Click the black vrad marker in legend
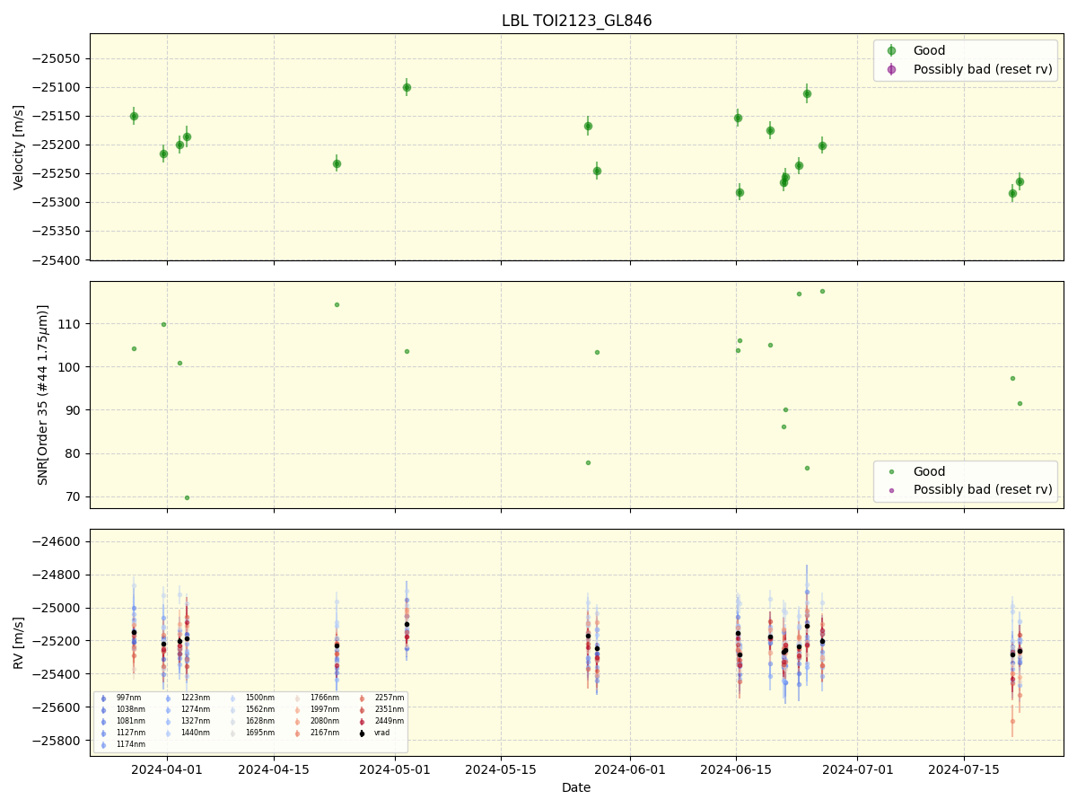The width and height of the screenshot is (1077, 808). click(362, 733)
